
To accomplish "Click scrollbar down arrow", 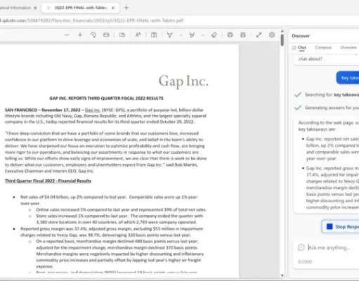I will click(x=282, y=275).
